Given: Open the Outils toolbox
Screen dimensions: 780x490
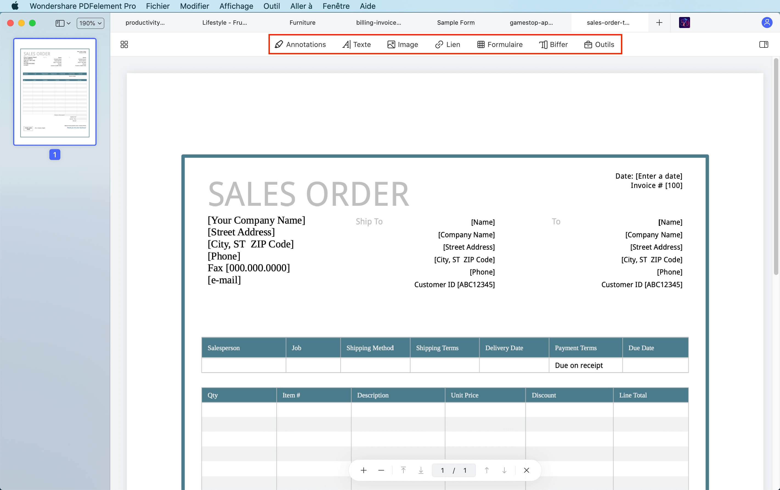Looking at the screenshot, I should [599, 44].
